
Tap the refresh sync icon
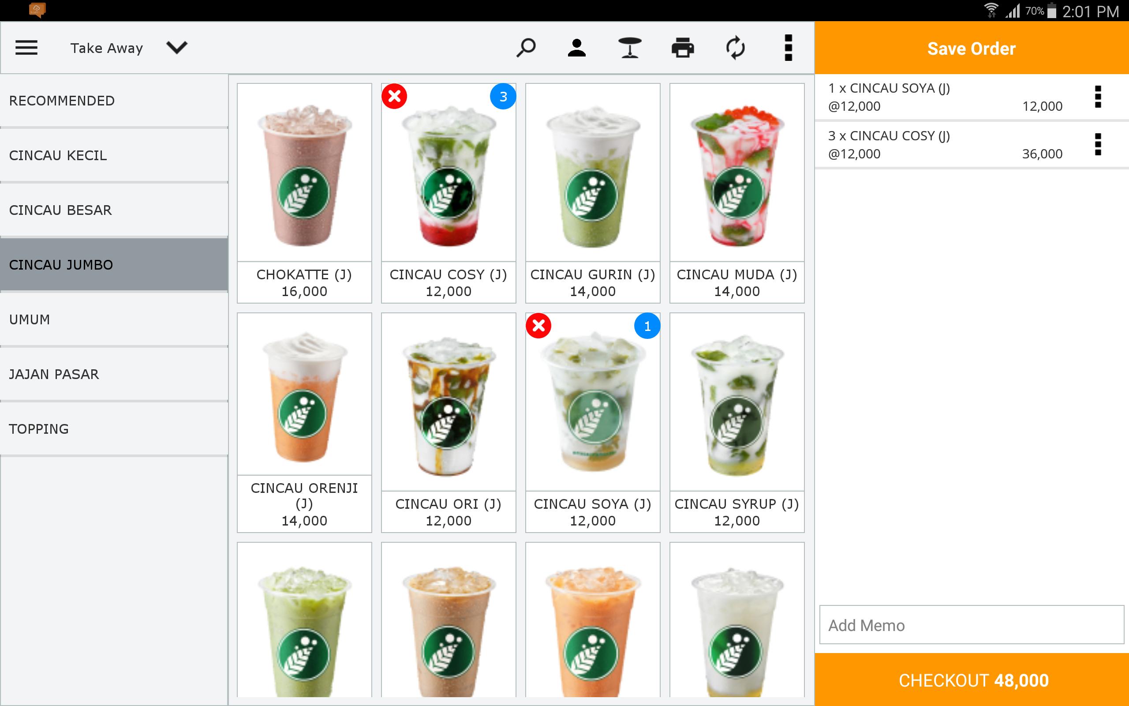coord(735,48)
